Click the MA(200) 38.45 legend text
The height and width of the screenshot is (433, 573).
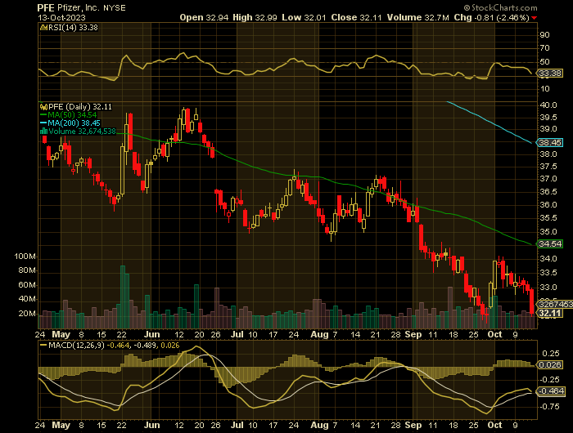[x=74, y=123]
